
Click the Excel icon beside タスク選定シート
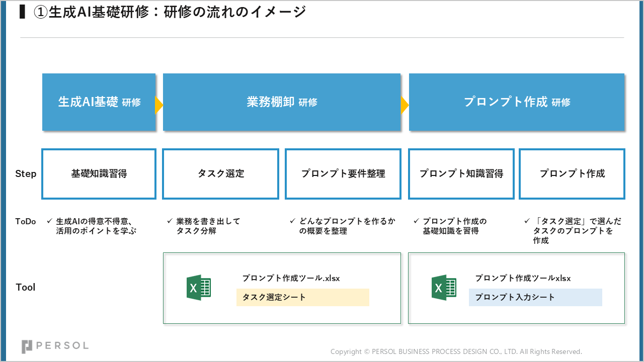(199, 288)
